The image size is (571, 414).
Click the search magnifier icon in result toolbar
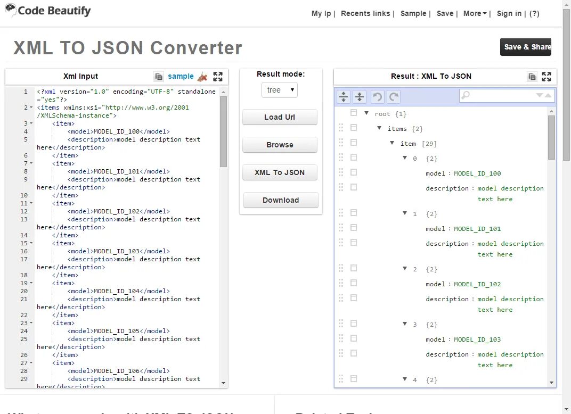pyautogui.click(x=466, y=95)
